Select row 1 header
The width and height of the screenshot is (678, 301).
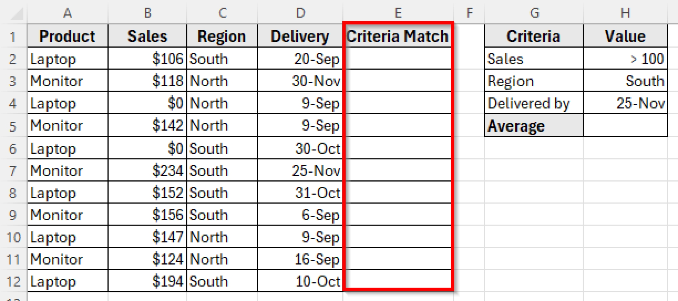(x=13, y=36)
